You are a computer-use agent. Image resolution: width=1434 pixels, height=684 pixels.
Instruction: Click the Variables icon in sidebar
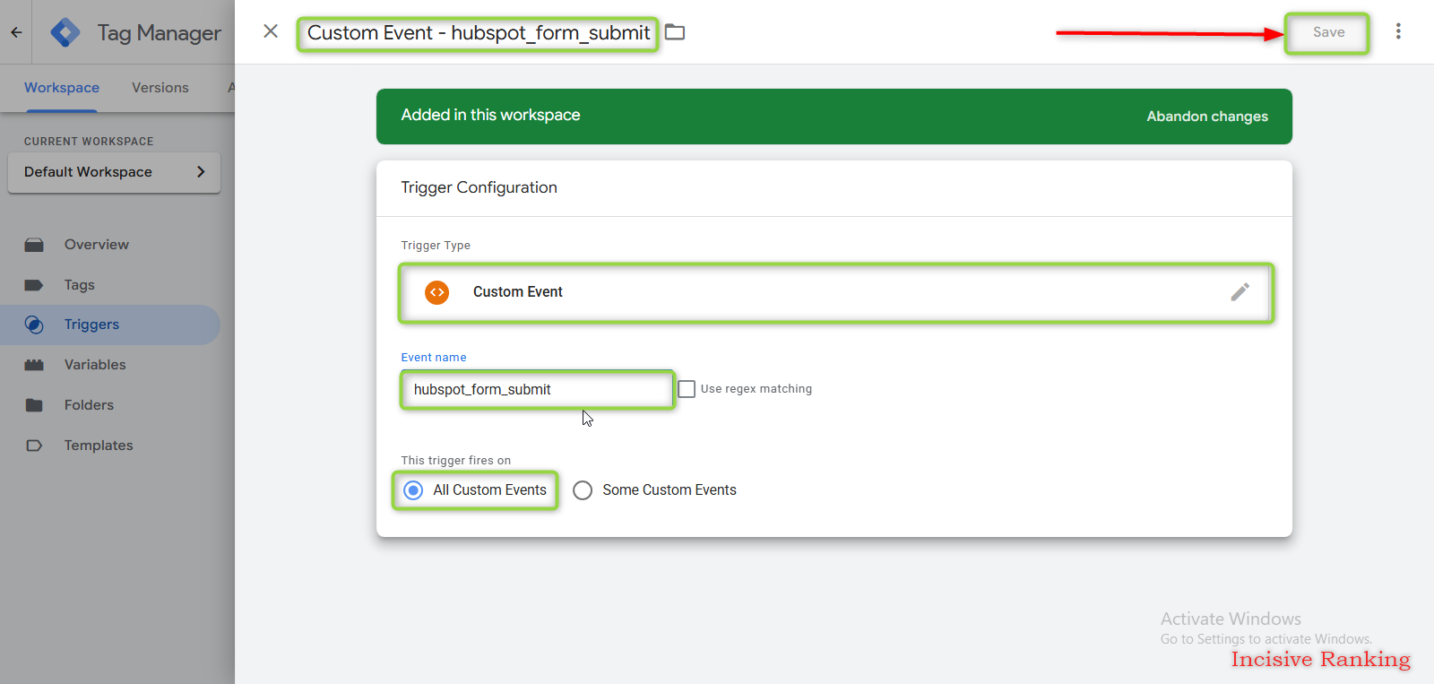point(34,365)
